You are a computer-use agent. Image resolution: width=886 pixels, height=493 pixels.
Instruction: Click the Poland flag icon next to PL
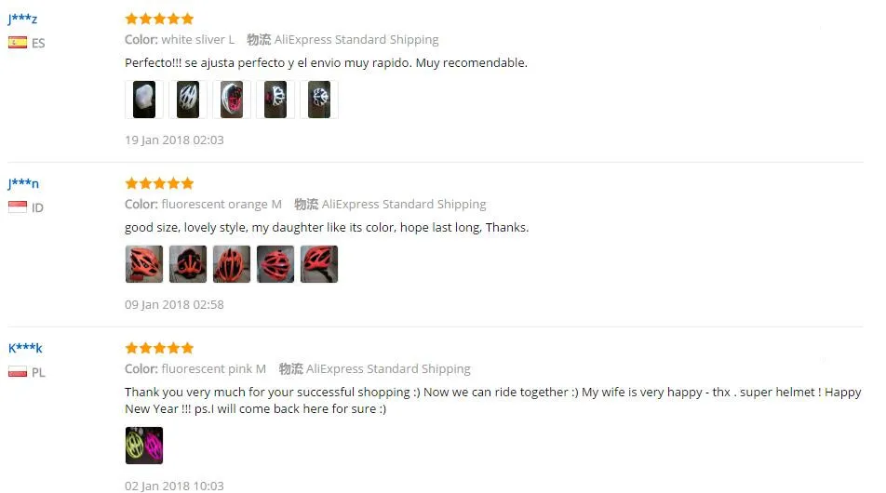[x=18, y=371]
